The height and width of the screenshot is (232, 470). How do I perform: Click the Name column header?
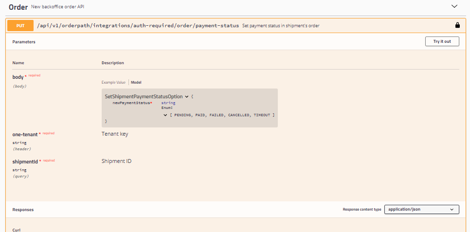point(18,63)
